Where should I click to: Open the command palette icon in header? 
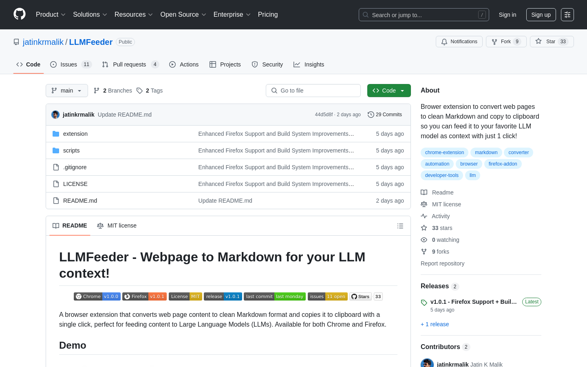(567, 15)
